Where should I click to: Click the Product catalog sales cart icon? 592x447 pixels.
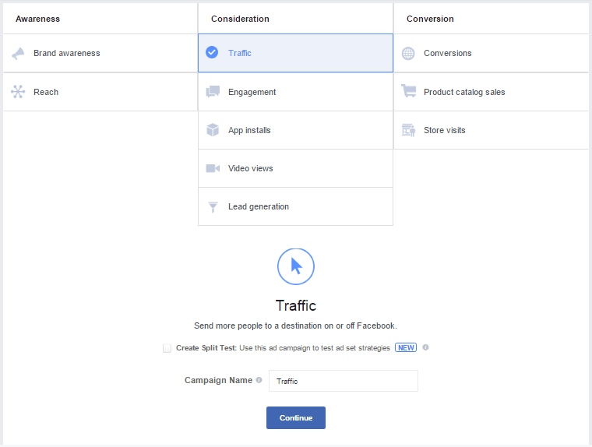pos(408,91)
